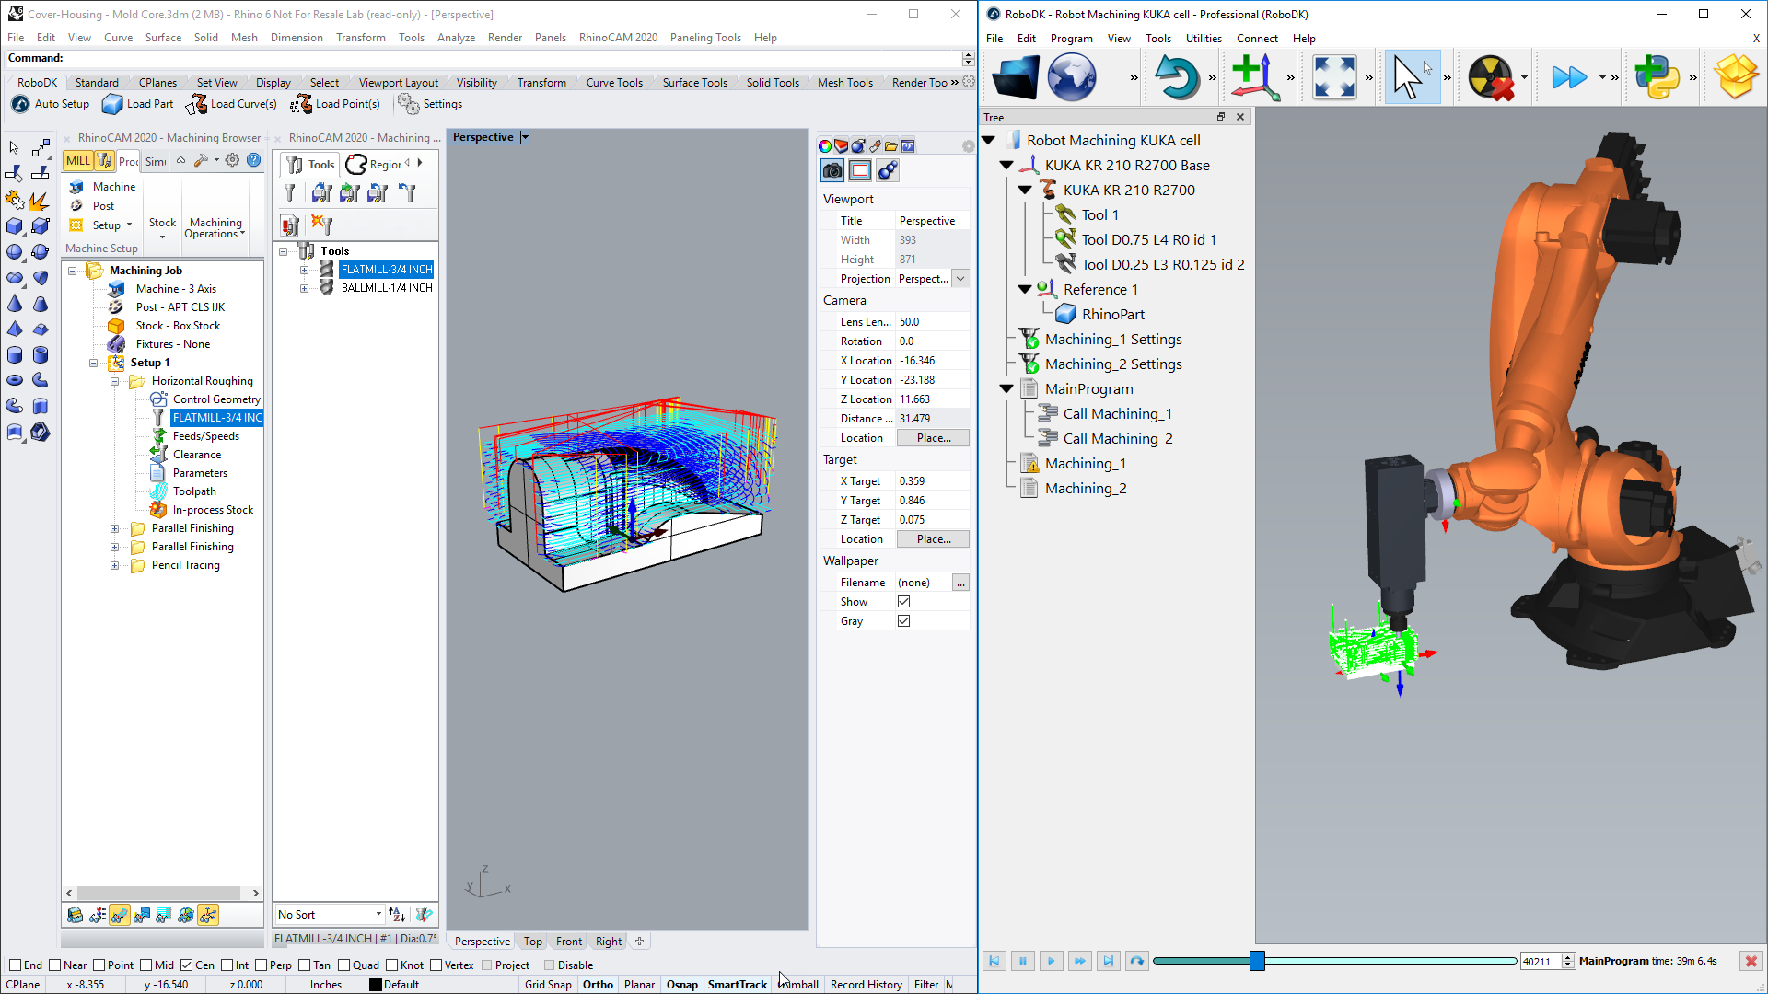Open the RhinoCAM 2020 menu
Image resolution: width=1768 pixels, height=994 pixels.
(x=620, y=38)
